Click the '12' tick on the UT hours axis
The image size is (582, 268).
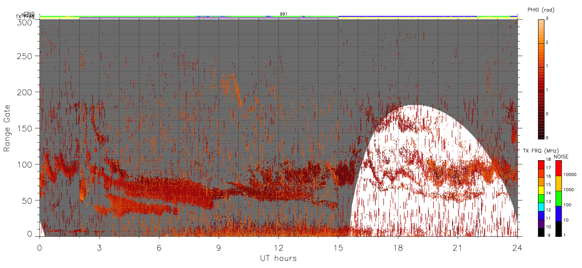point(278,247)
